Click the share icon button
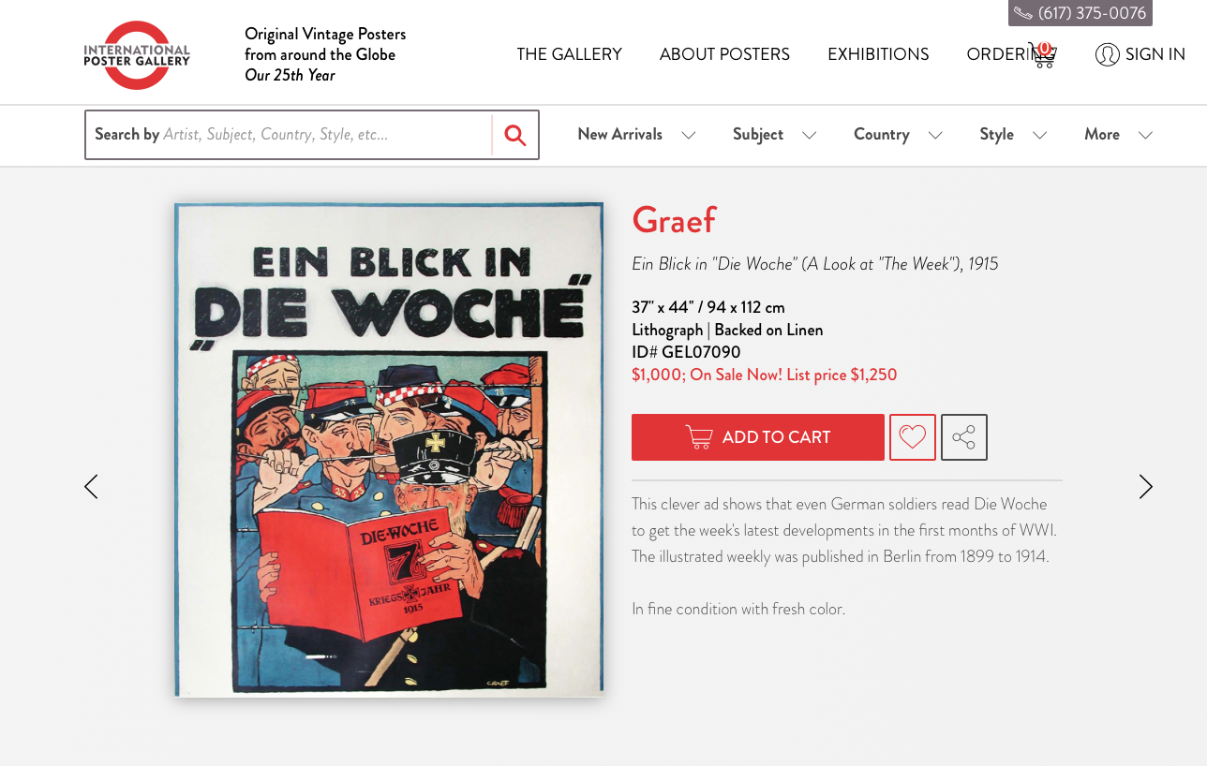The image size is (1207, 766). 964,437
